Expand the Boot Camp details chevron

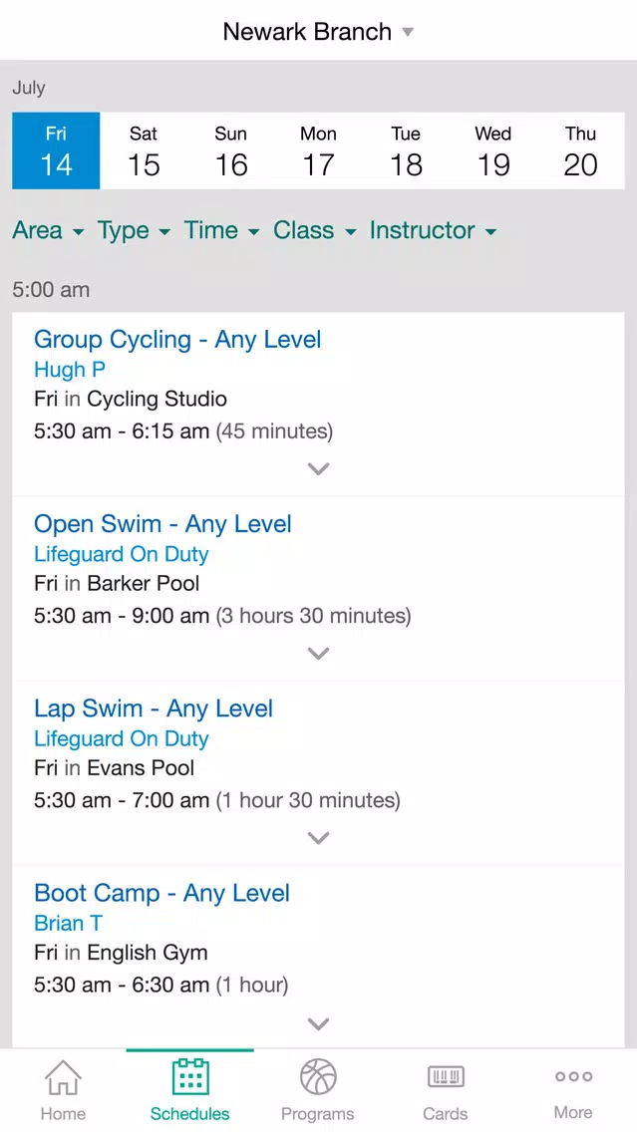319,1023
